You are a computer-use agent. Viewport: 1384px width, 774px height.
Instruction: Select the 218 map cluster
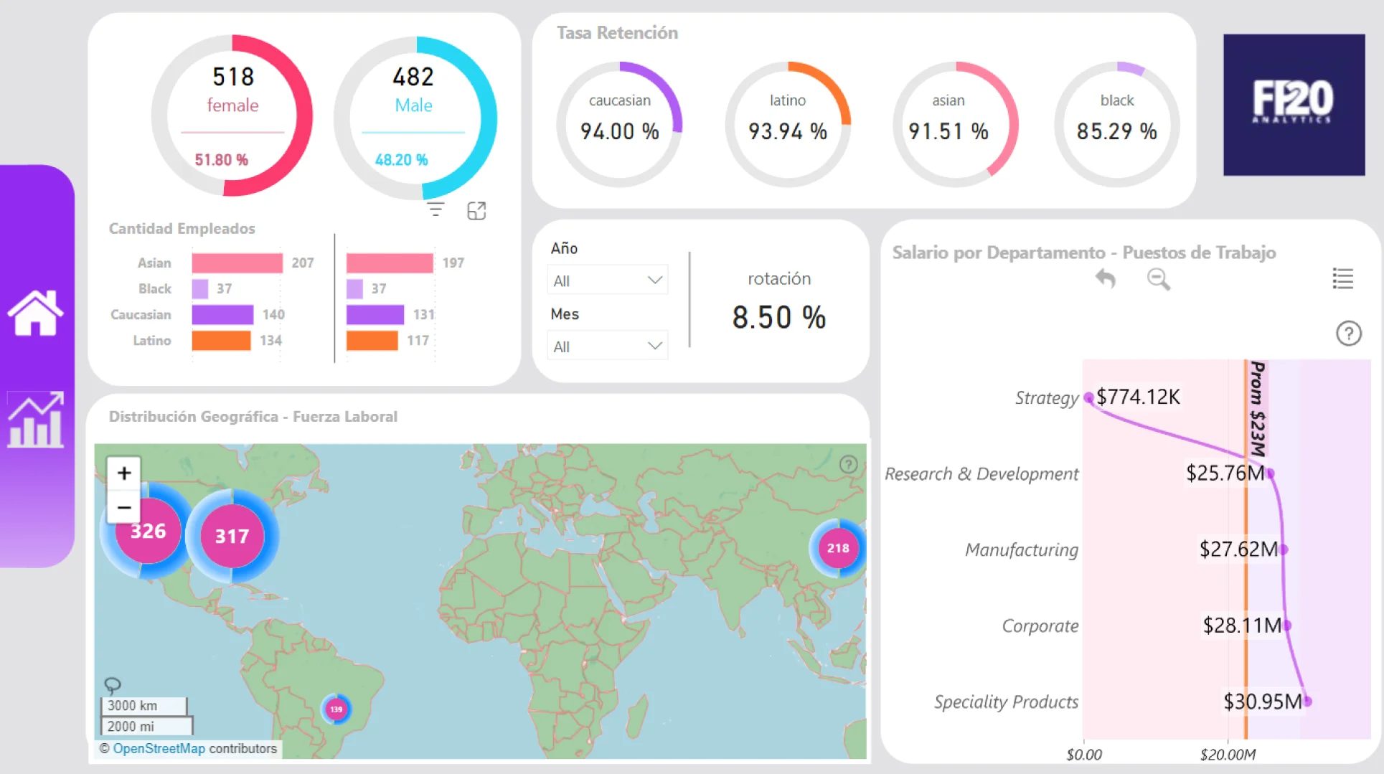pyautogui.click(x=837, y=548)
